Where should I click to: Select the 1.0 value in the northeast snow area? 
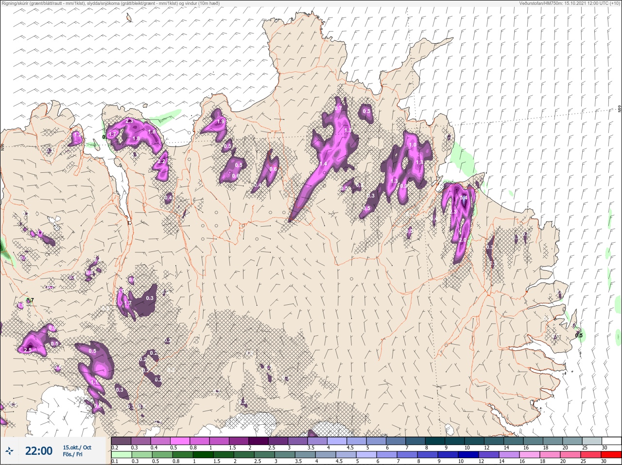click(413, 145)
